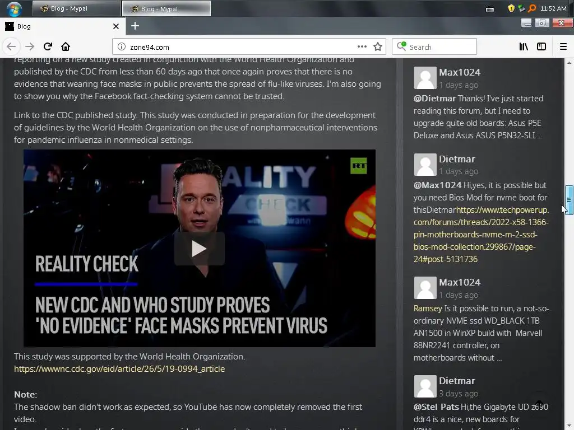Viewport: 574px width, 430px height.
Task: Click the RT logo on video
Action: click(x=358, y=166)
